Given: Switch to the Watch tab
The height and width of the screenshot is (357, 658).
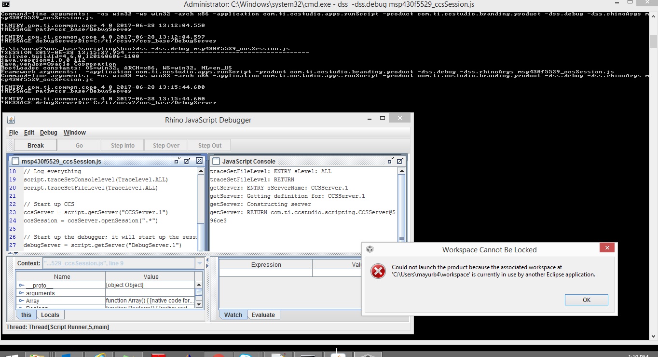Looking at the screenshot, I should coord(233,315).
